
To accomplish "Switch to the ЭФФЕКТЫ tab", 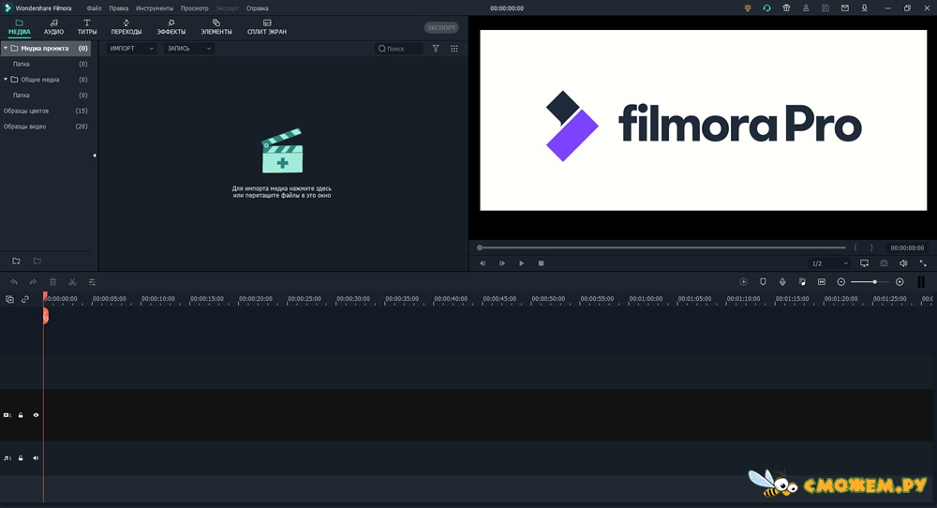I will coord(171,27).
